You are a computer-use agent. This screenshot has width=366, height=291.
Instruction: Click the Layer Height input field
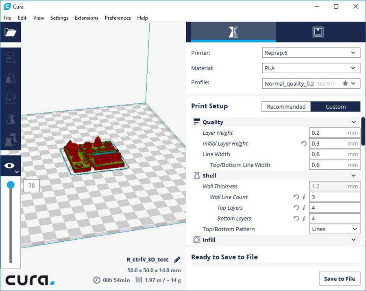click(335, 133)
